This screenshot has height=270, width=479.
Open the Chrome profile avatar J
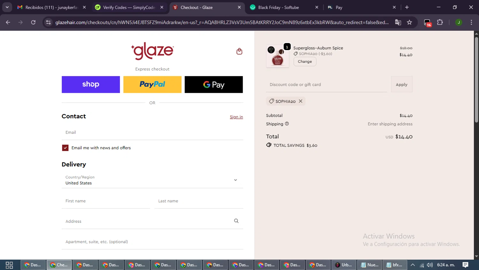[x=459, y=22]
